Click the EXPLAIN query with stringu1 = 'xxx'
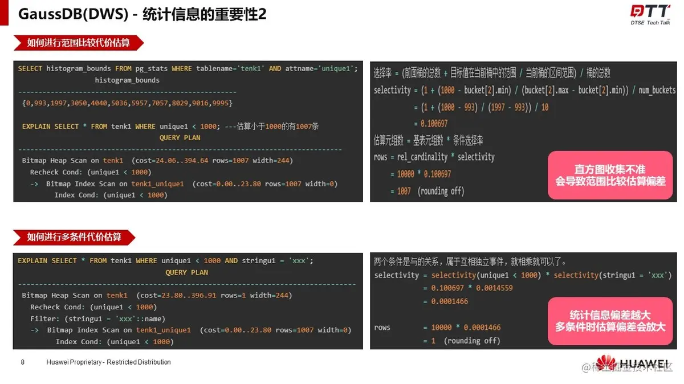The width and height of the screenshot is (684, 384). pyautogui.click(x=165, y=260)
